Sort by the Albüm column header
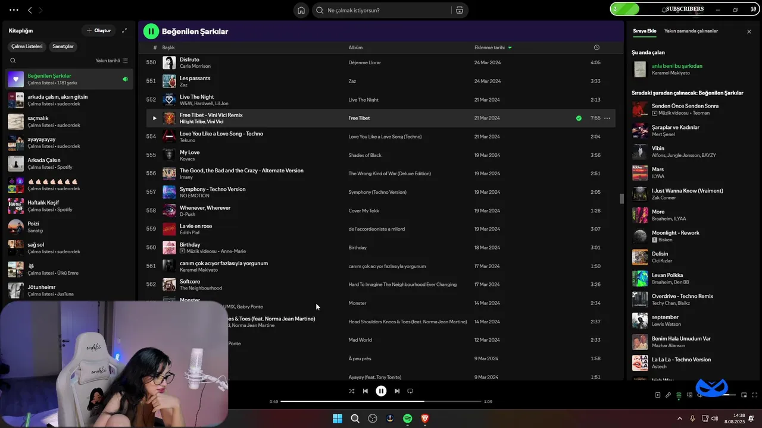 tap(355, 48)
